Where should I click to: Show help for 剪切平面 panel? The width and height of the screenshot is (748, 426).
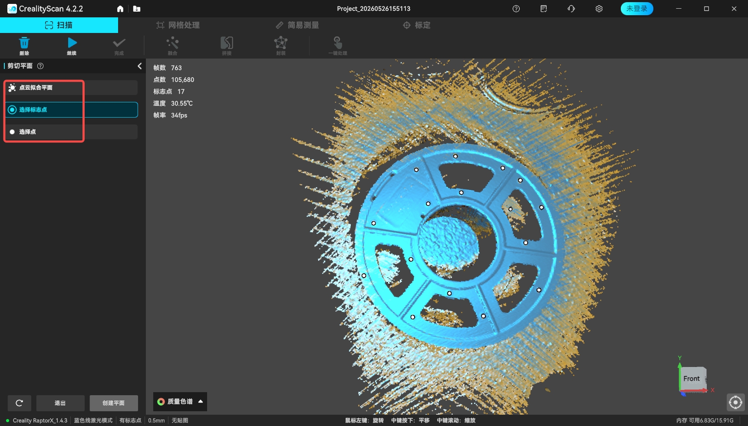[40, 66]
